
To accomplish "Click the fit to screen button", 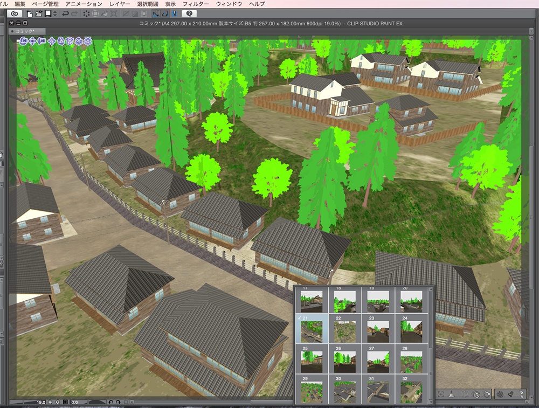I will click(65, 402).
